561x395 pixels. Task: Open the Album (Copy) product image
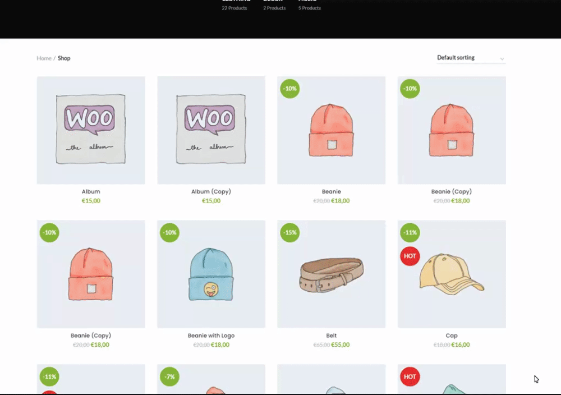tap(211, 130)
